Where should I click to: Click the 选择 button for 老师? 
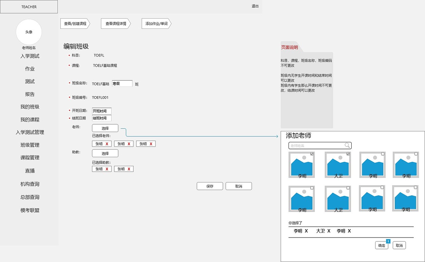pyautogui.click(x=105, y=128)
